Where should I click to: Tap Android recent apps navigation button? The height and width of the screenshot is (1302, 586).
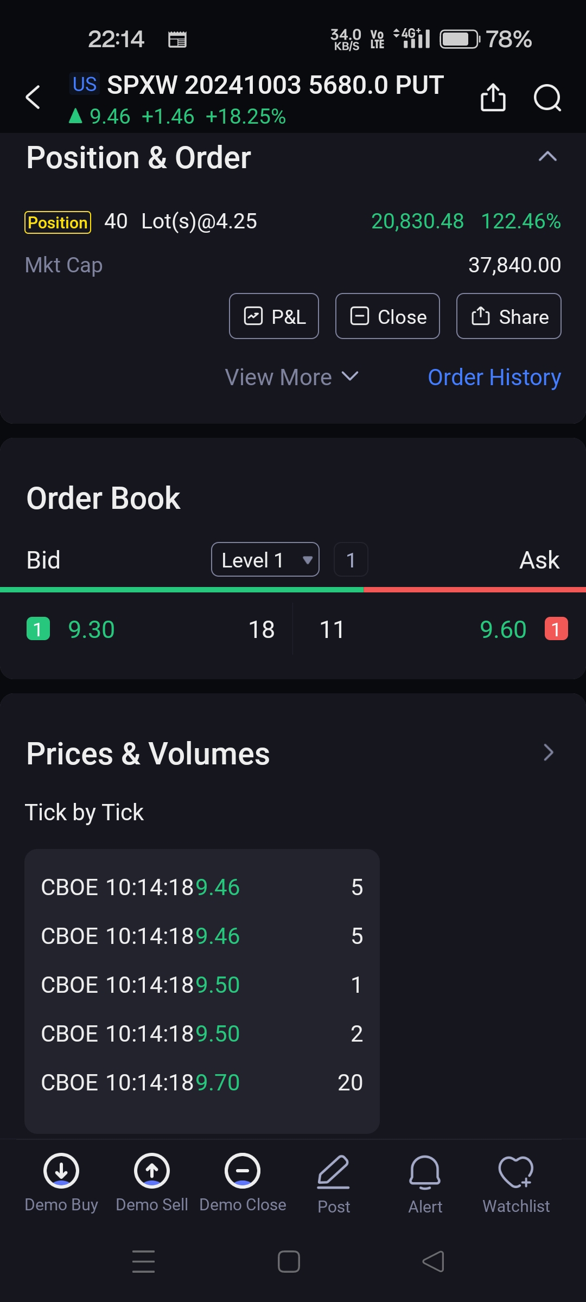[144, 1261]
